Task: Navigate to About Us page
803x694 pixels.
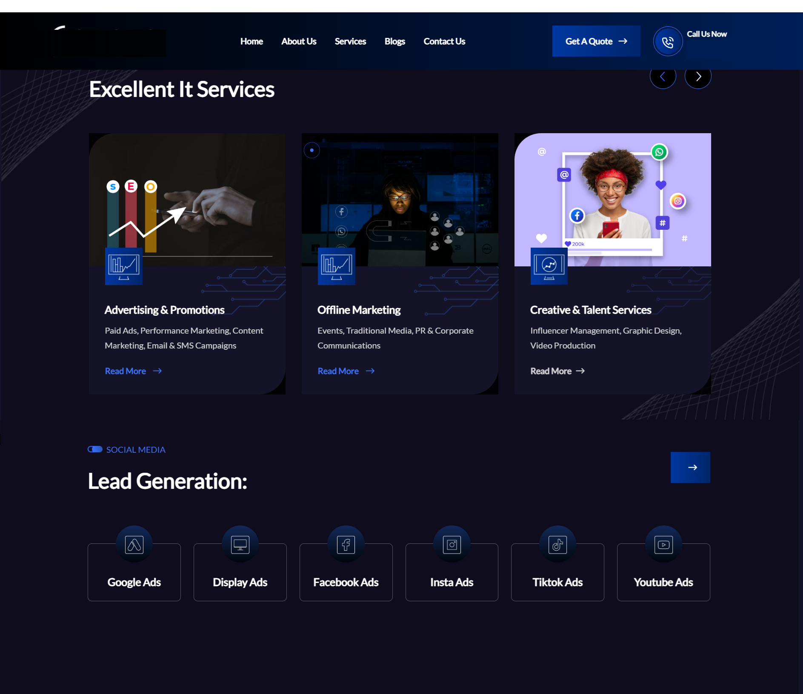Action: click(x=299, y=41)
